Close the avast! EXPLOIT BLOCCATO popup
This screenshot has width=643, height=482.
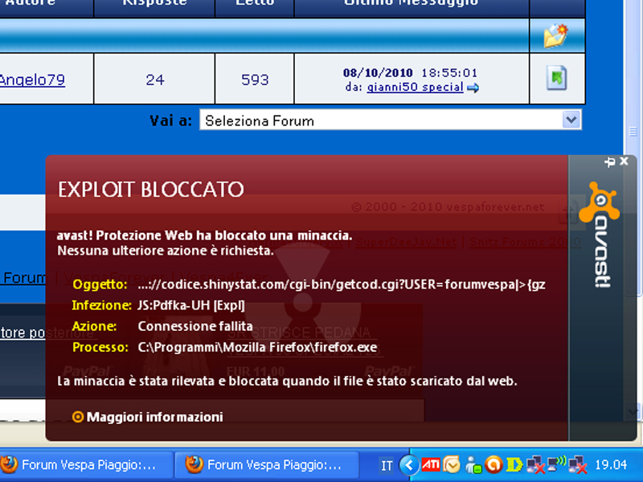click(625, 161)
